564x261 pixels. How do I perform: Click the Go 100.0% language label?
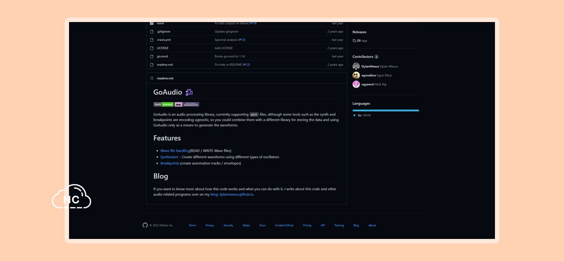364,115
